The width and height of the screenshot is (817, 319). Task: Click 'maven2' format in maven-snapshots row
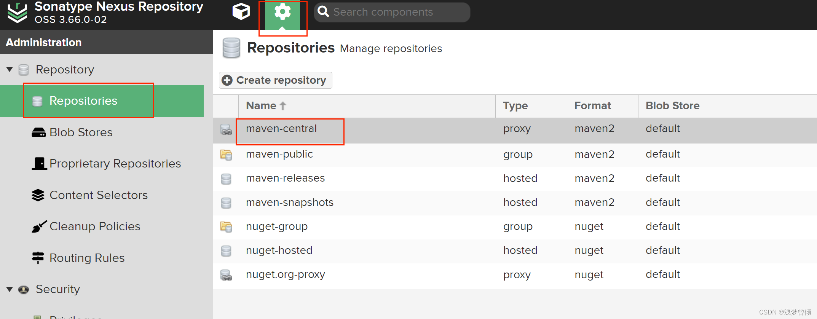coord(595,203)
